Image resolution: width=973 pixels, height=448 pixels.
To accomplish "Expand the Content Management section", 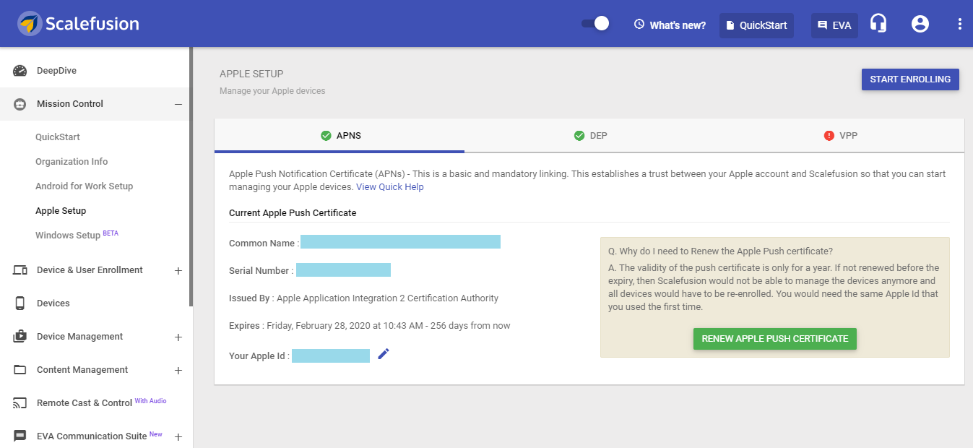I will (x=178, y=371).
